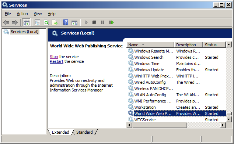Click gear icon beside Wireless PAN DHCP... row
The width and height of the screenshot is (234, 144).
(x=130, y=89)
